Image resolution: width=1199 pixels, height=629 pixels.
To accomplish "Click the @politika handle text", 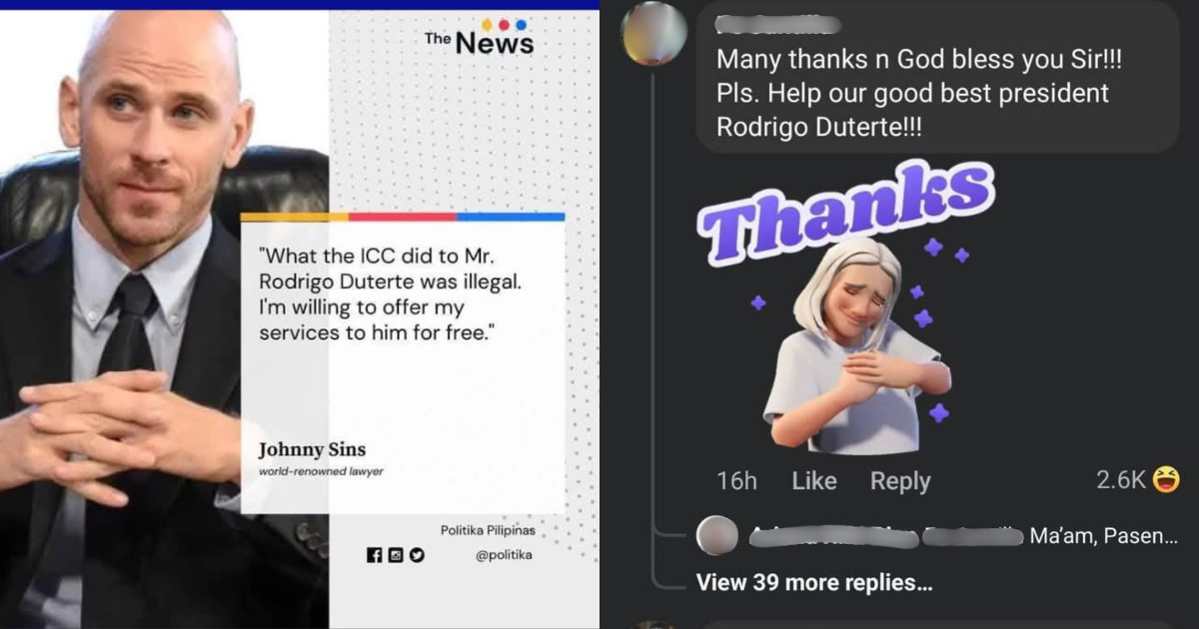I will coord(504,556).
